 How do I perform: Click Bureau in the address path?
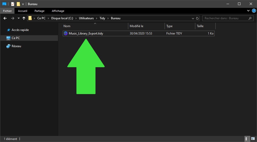click(x=116, y=18)
